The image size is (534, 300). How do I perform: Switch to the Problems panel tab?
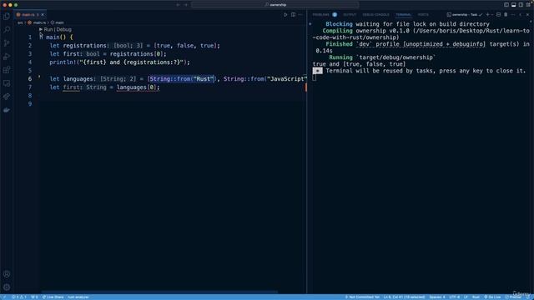[x=320, y=15]
